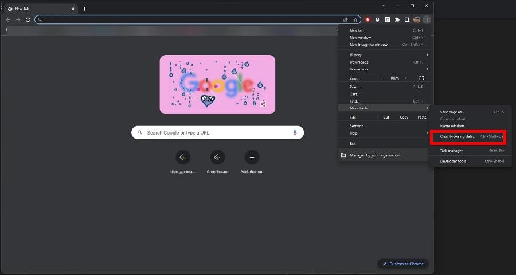Close the New Tab tab
516x275 pixels.
pyautogui.click(x=73, y=9)
